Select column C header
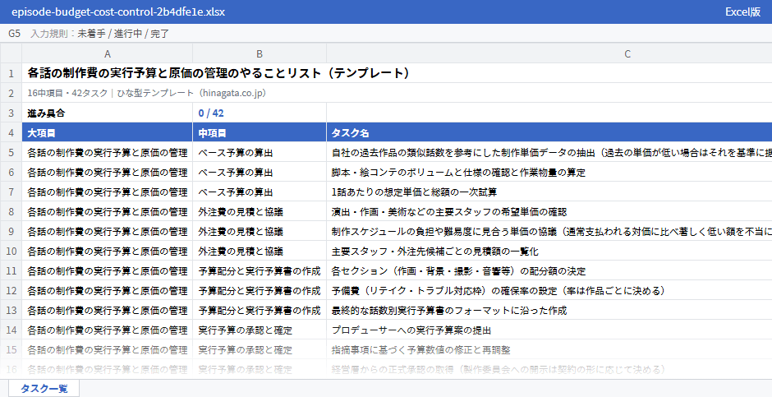 tap(549, 53)
